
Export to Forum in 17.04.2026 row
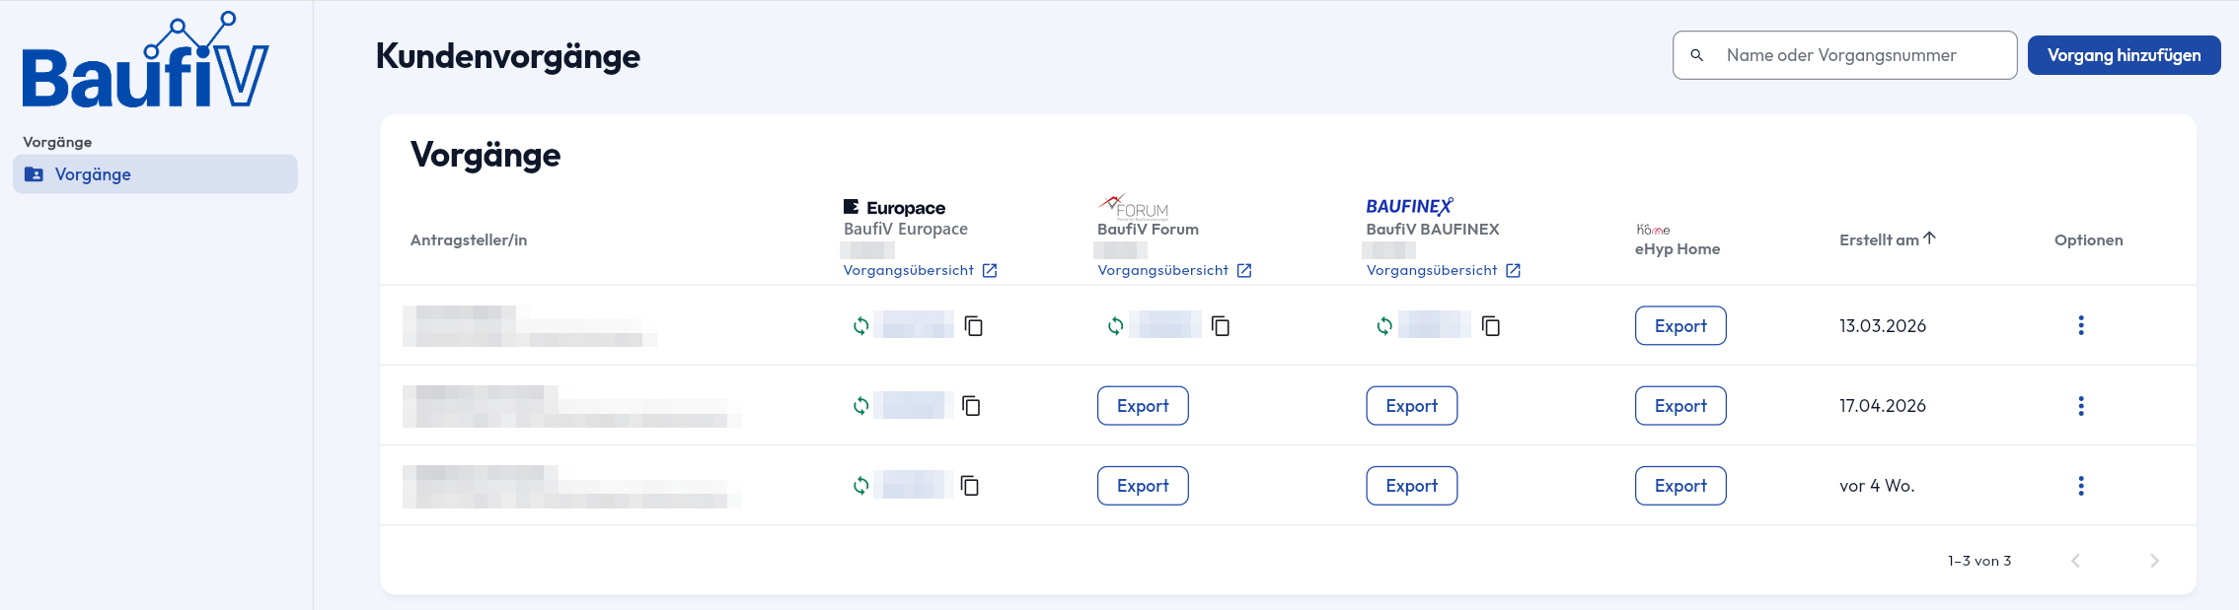(1143, 405)
